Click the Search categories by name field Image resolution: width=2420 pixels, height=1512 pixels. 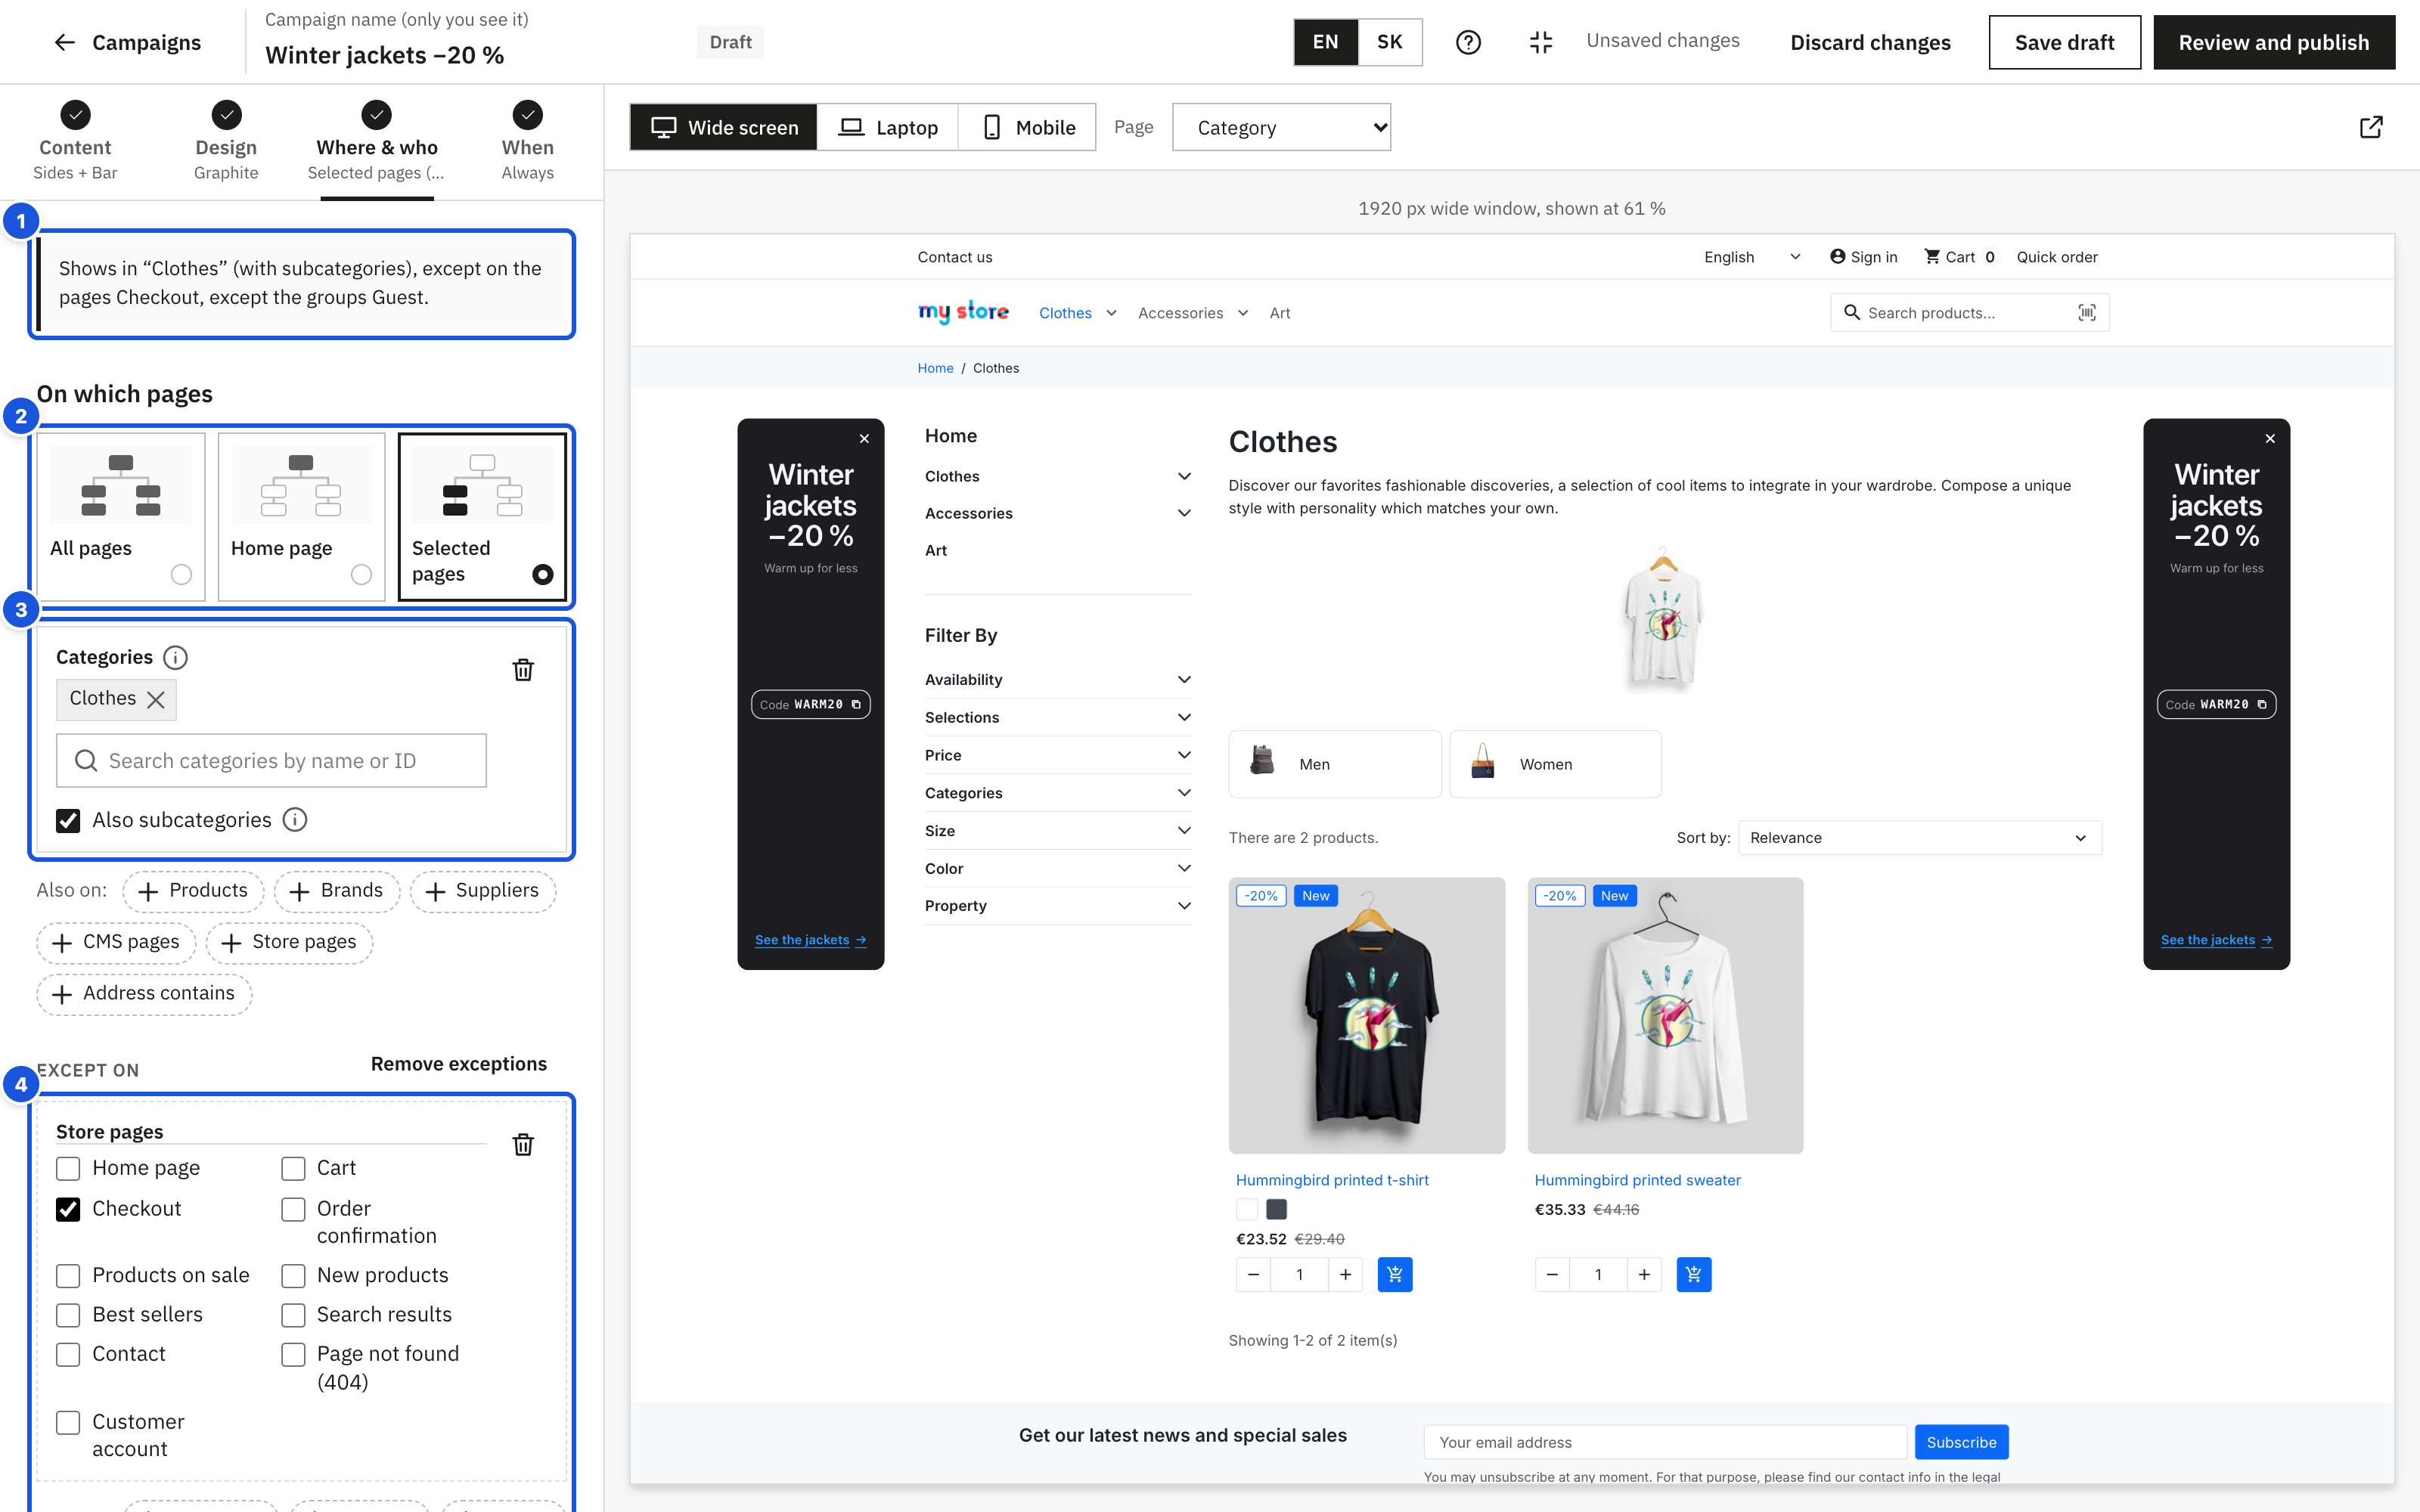271,761
